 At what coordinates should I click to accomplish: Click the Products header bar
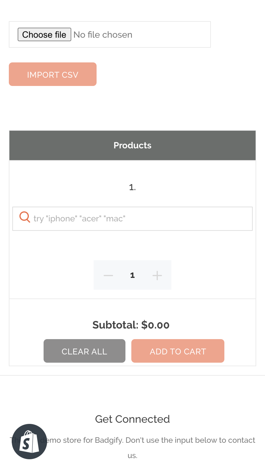pyautogui.click(x=132, y=145)
